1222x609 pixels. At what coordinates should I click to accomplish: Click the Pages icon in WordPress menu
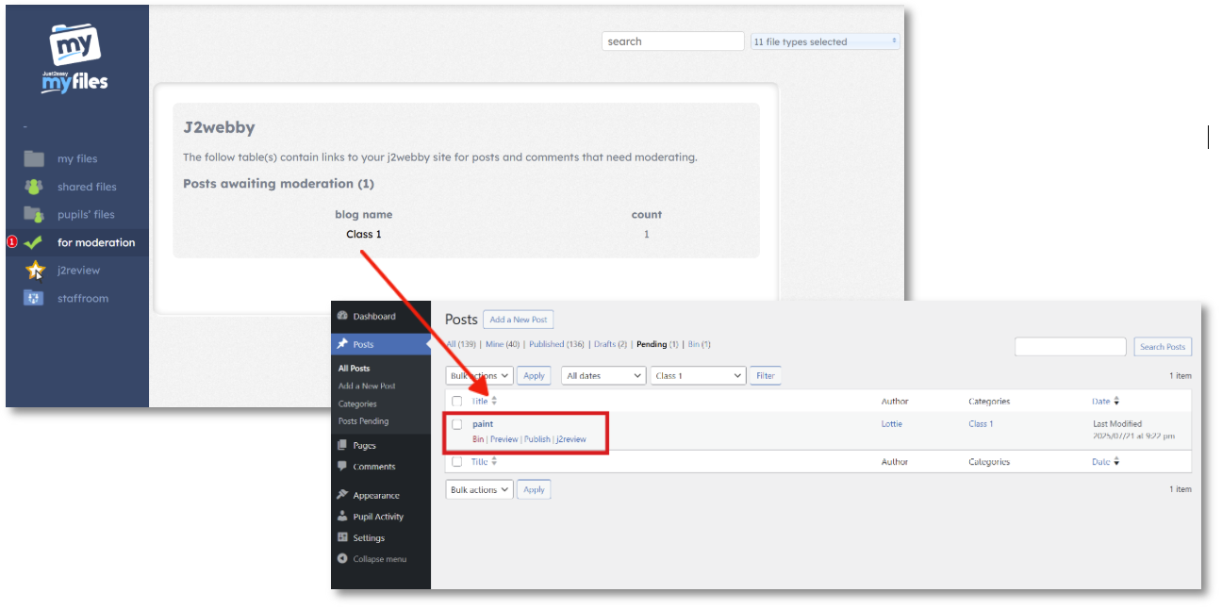tap(342, 445)
